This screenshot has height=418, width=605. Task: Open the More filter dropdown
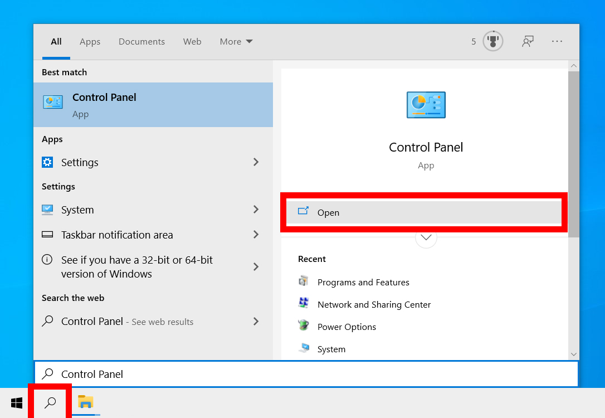(236, 41)
